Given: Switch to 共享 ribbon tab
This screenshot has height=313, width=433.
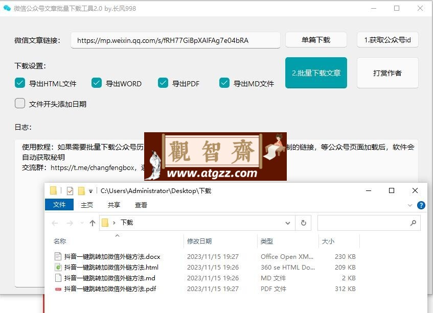Looking at the screenshot, I should (x=114, y=205).
